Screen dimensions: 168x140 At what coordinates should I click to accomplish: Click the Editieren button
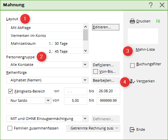(x=106, y=27)
